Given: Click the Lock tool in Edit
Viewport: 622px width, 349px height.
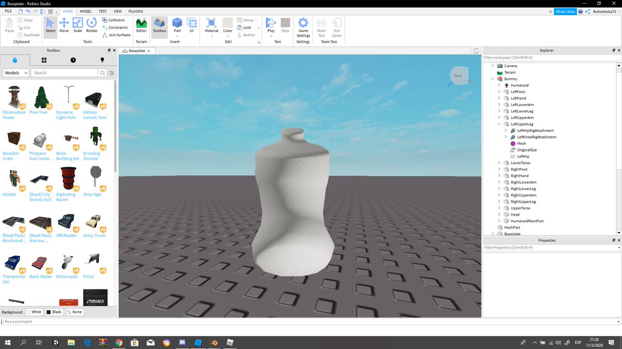Looking at the screenshot, I should click(244, 27).
